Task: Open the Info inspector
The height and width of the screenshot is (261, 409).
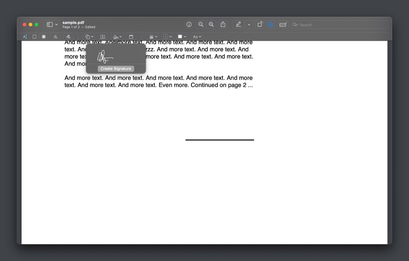Action: point(189,24)
